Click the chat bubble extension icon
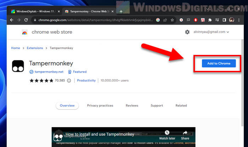The height and width of the screenshot is (147, 248). [x=188, y=20]
